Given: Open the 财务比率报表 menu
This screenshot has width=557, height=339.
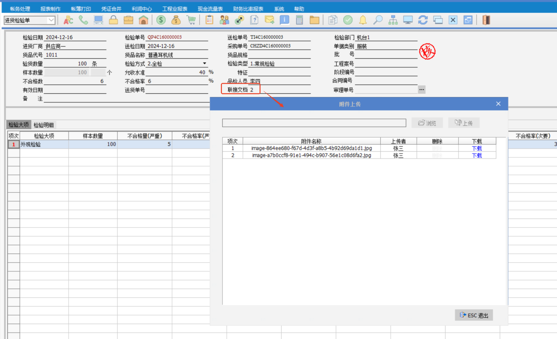Looking at the screenshot, I should coord(248,9).
